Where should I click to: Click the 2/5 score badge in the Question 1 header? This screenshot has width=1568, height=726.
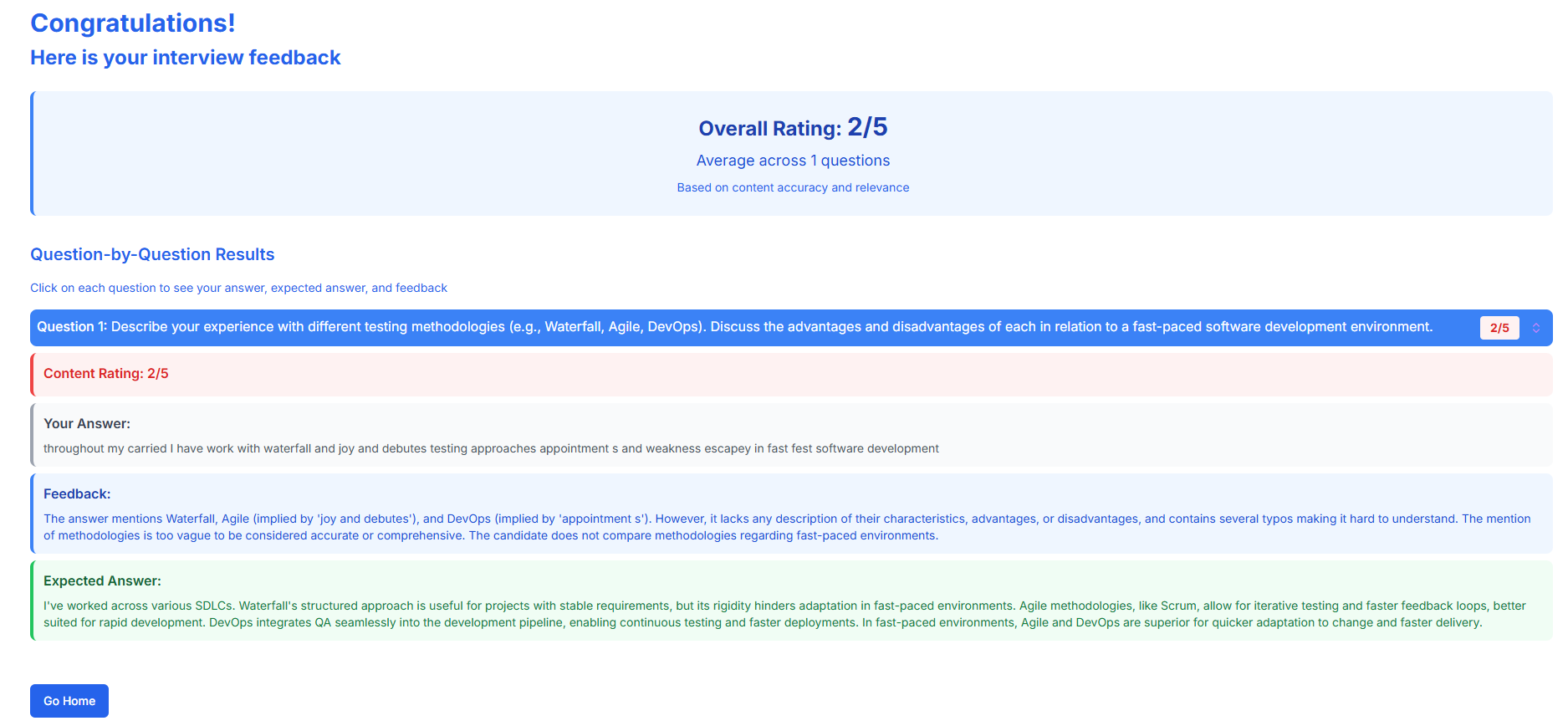click(x=1499, y=328)
